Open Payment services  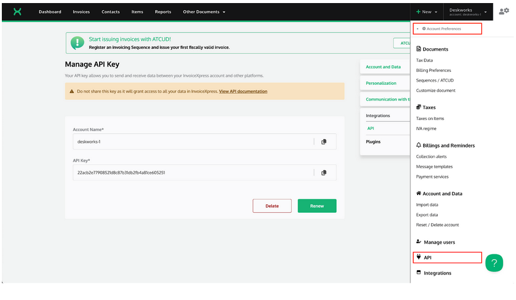pos(432,177)
